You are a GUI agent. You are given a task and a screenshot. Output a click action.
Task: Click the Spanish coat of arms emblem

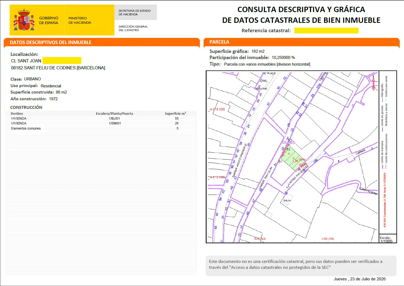[24, 20]
